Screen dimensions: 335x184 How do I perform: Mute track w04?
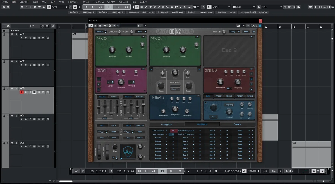click(x=12, y=116)
